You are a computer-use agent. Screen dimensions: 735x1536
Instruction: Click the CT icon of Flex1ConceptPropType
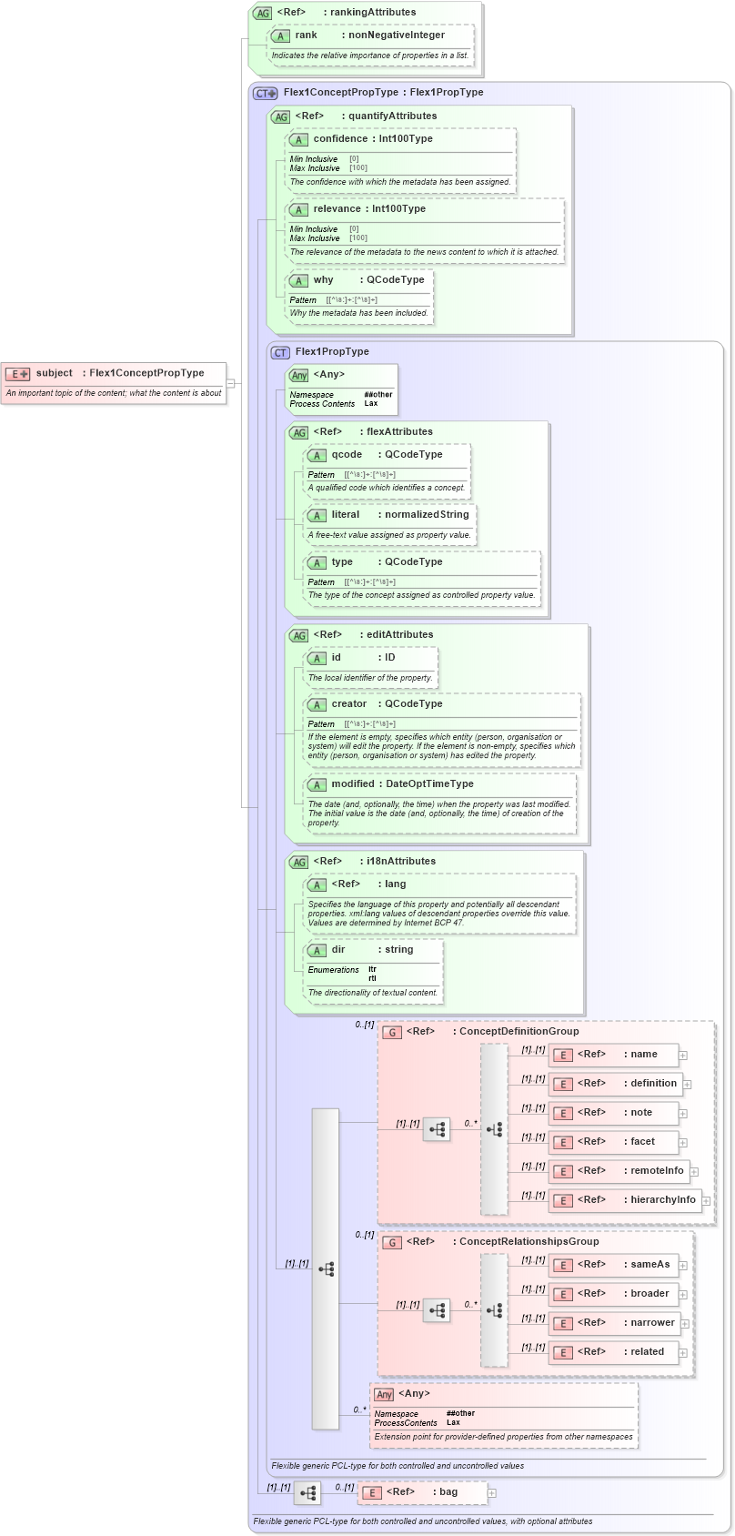point(266,93)
